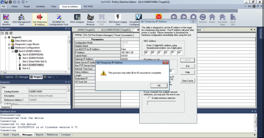The width and height of the screenshot is (264, 138).
Task: Click Exit in Set Temporary IP Address window
Action: (x=187, y=66)
